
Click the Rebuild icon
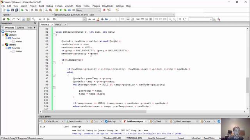click(x=70, y=10)
